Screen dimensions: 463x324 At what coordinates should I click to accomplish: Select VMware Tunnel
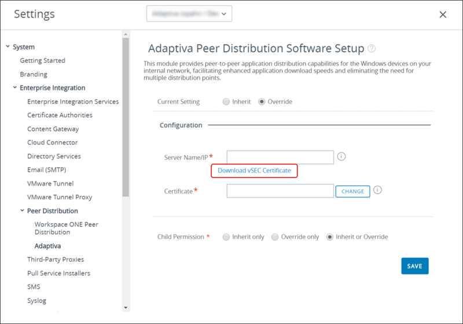50,184
